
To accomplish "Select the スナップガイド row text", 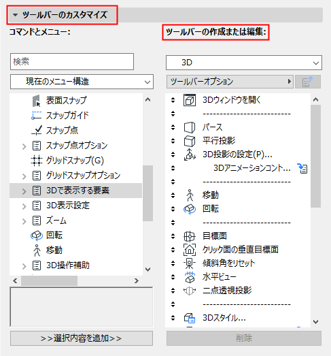I will (x=67, y=115).
